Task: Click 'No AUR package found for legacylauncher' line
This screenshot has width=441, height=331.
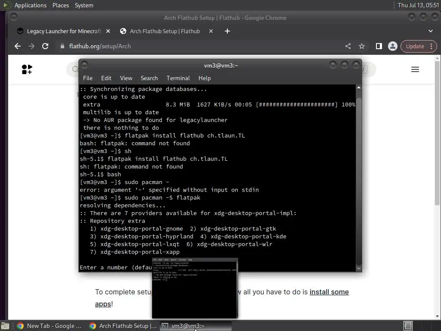Action: click(155, 120)
